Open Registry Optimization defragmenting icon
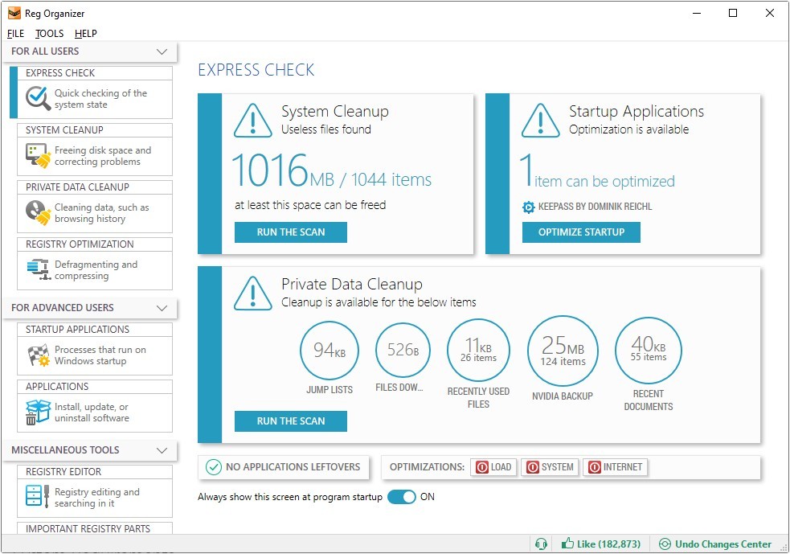Screen dimensions: 790x554 tap(38, 269)
